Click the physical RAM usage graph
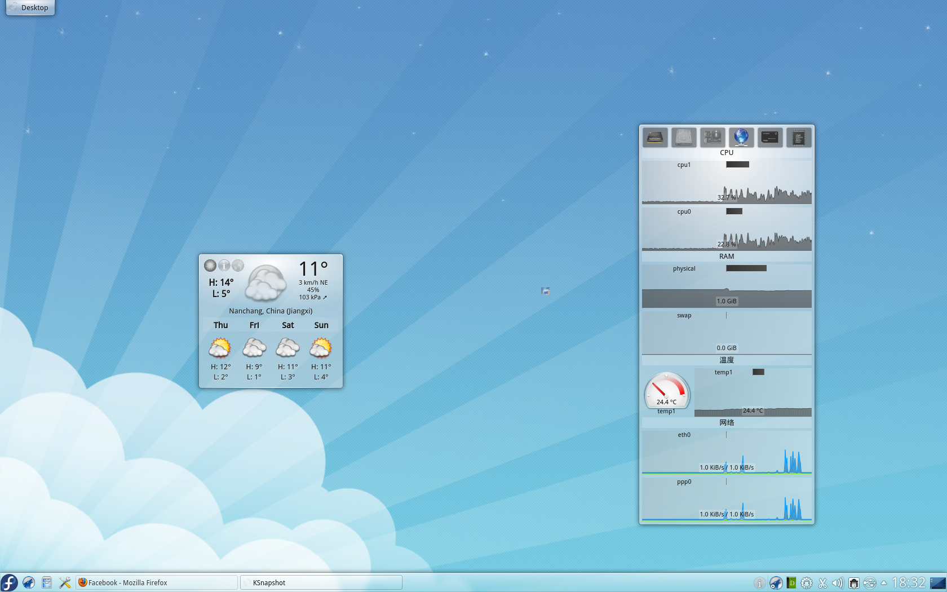The height and width of the screenshot is (592, 947). [727, 286]
